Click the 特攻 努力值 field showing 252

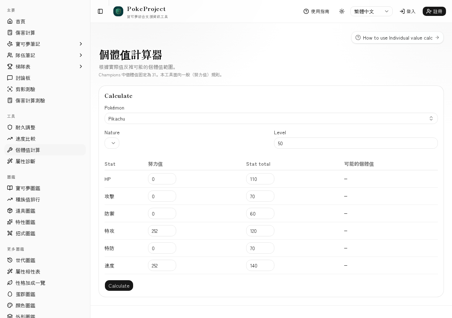[x=162, y=231]
